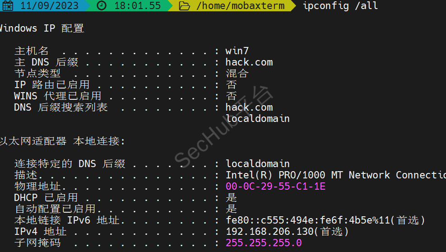Click the 以太网适配器 本地连接 heading
This screenshot has height=252, width=446.
pos(61,141)
